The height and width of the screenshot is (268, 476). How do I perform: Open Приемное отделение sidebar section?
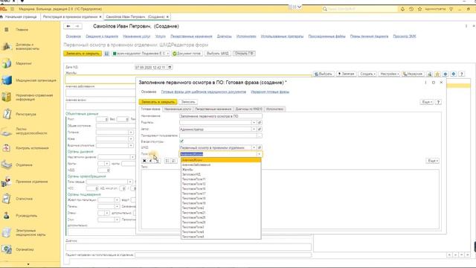tap(31, 182)
